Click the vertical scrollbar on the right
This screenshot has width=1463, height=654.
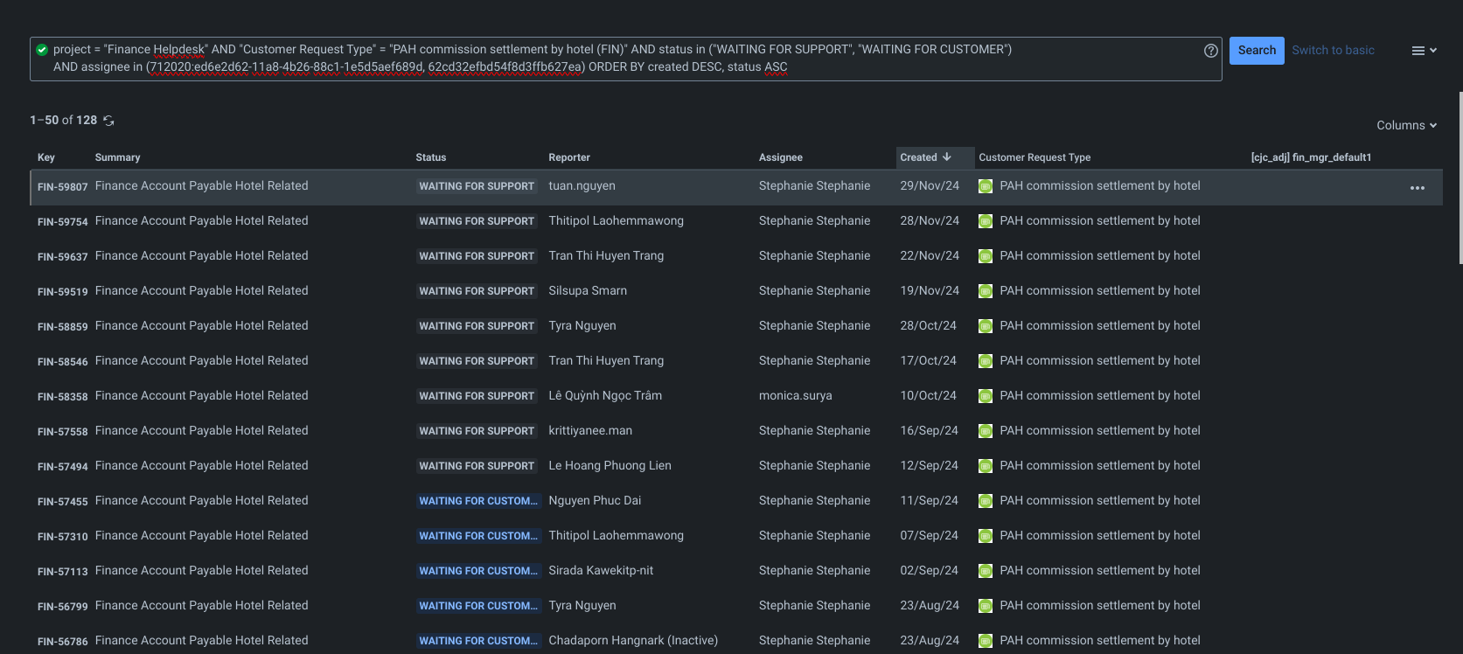[x=1460, y=177]
